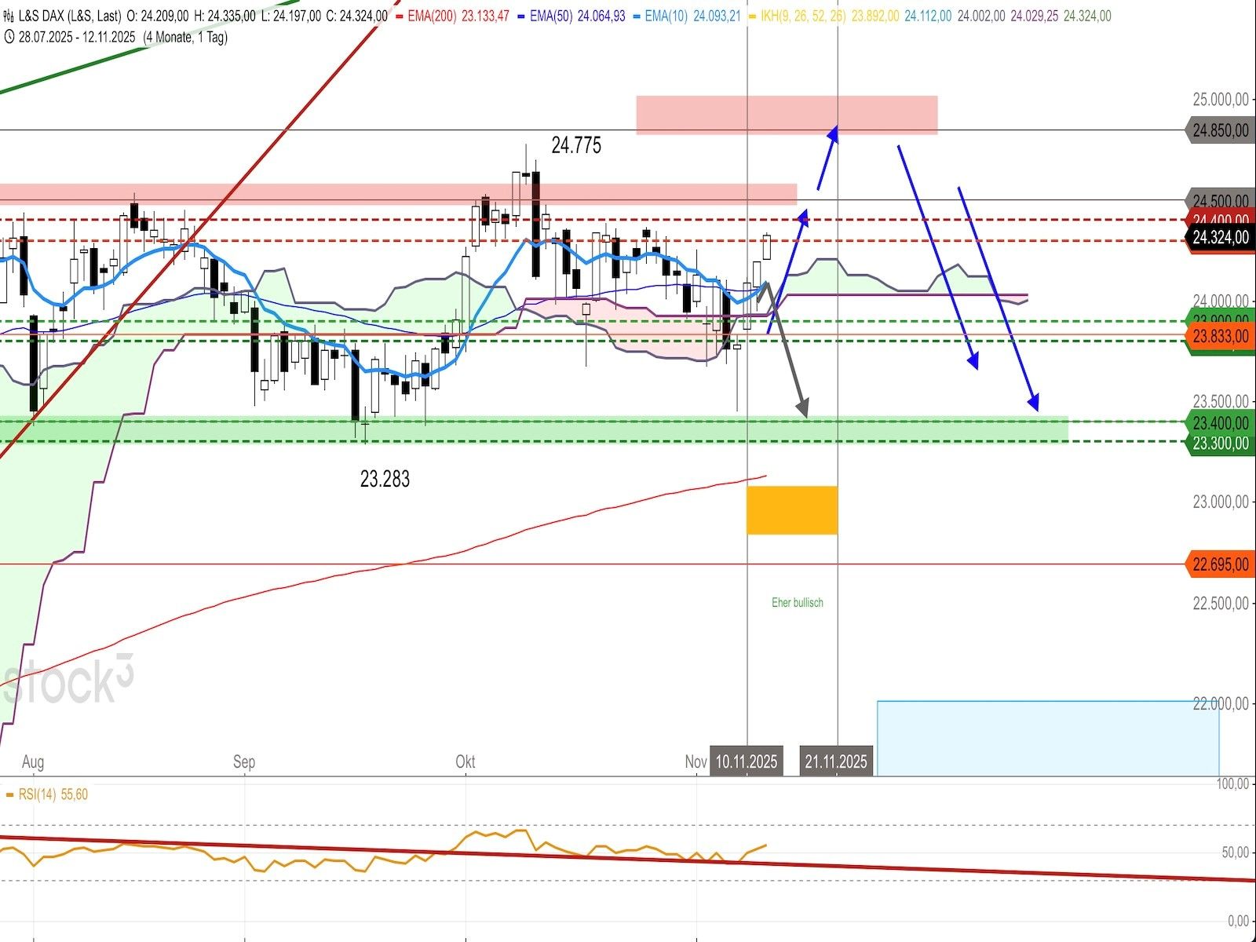Click the 23.833,00 orange price tag
The height and width of the screenshot is (942, 1256).
pyautogui.click(x=1219, y=336)
